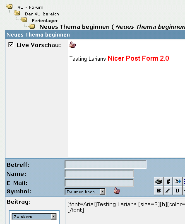185x224 pixels.
Task: Click the thumbs-up icon next to Symbol dropdown
Action: pos(117,191)
